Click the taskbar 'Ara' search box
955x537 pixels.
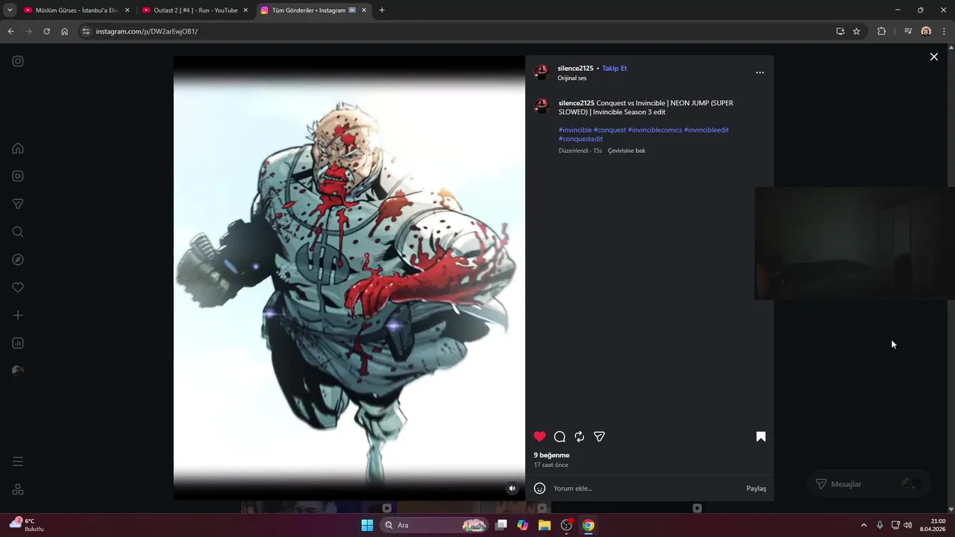pyautogui.click(x=434, y=525)
